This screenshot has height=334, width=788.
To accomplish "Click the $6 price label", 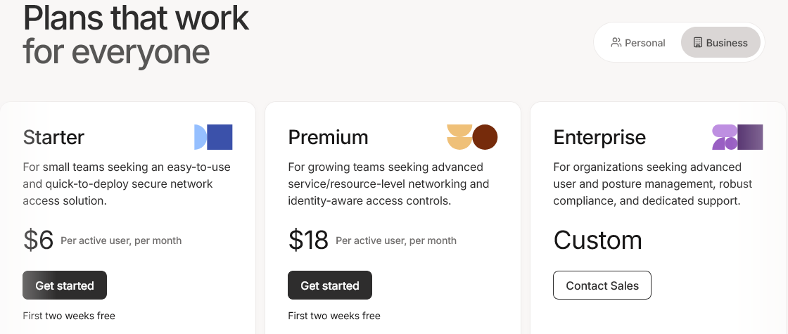I will point(38,240).
